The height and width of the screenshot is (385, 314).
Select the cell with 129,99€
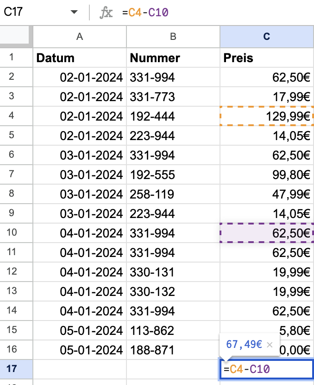[x=267, y=116]
